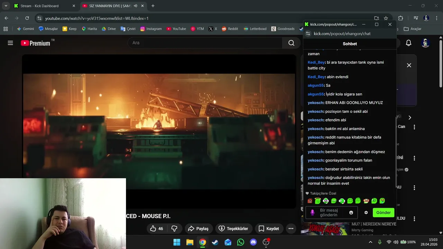
Task: Reload the YouTube page
Action: point(27,18)
